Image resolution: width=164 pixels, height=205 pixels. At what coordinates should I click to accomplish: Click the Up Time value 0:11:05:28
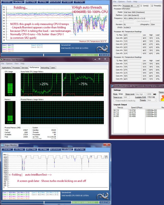point(52,137)
